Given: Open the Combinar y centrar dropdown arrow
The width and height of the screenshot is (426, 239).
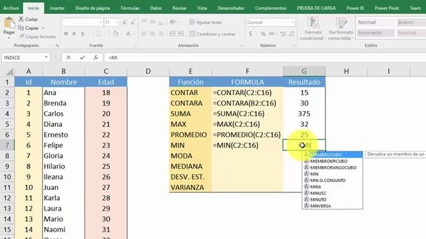Looking at the screenshot, I should click(240, 34).
